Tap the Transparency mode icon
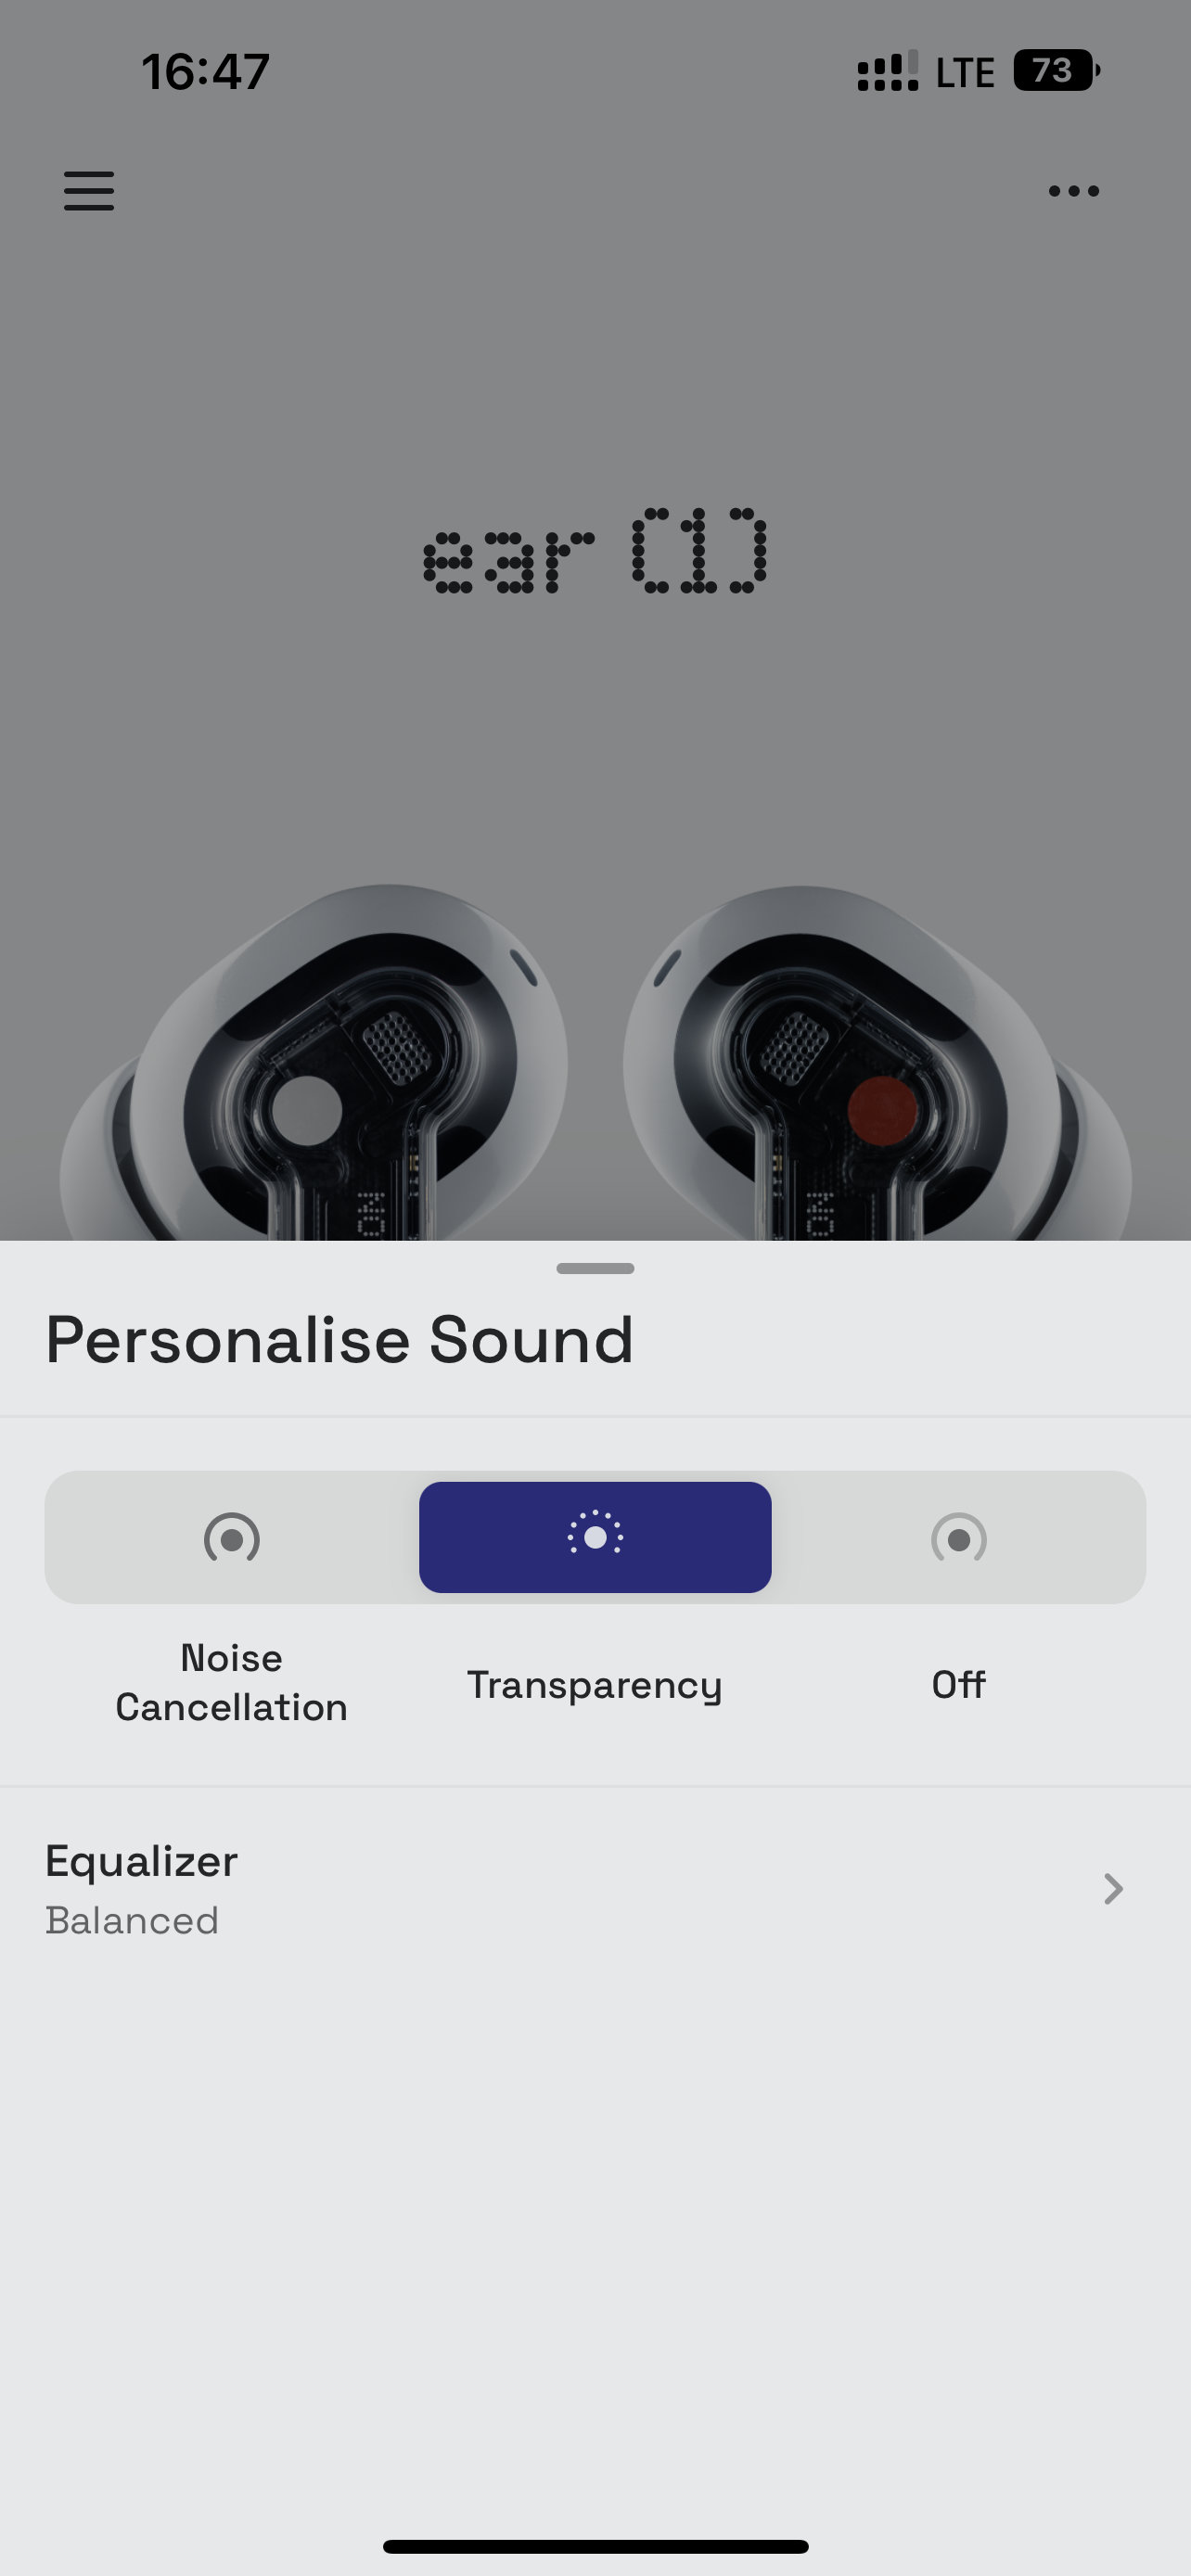Image resolution: width=1191 pixels, height=2576 pixels. click(x=595, y=1537)
